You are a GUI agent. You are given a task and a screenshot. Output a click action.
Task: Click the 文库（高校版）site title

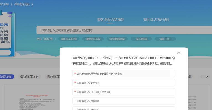coord(16,4)
